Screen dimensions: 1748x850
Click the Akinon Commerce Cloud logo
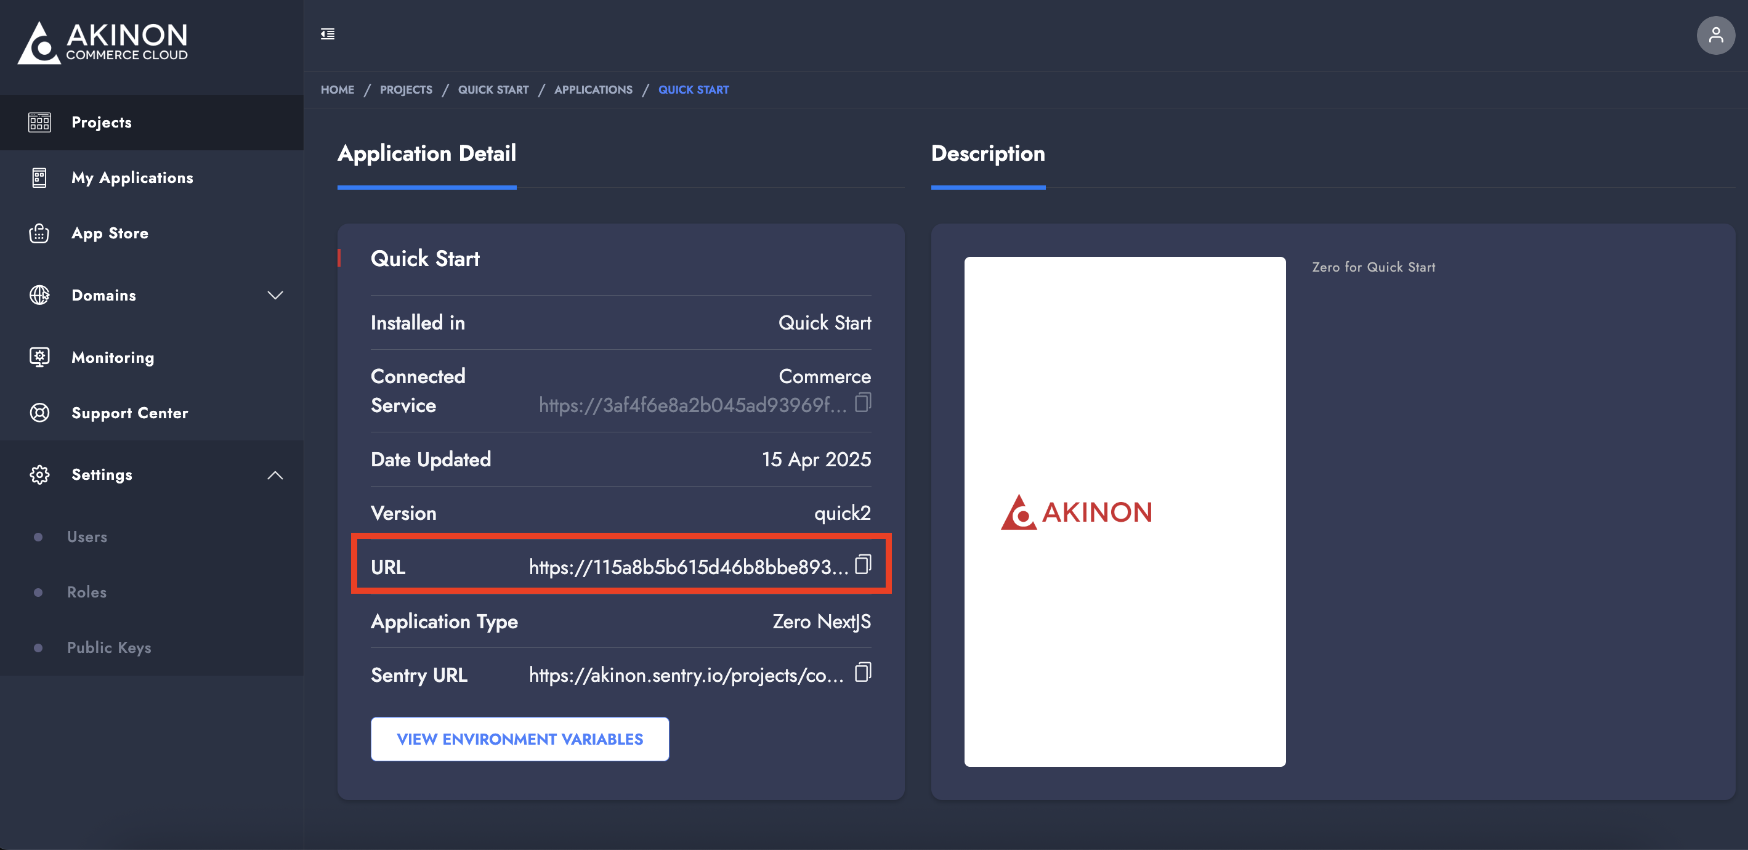point(103,42)
